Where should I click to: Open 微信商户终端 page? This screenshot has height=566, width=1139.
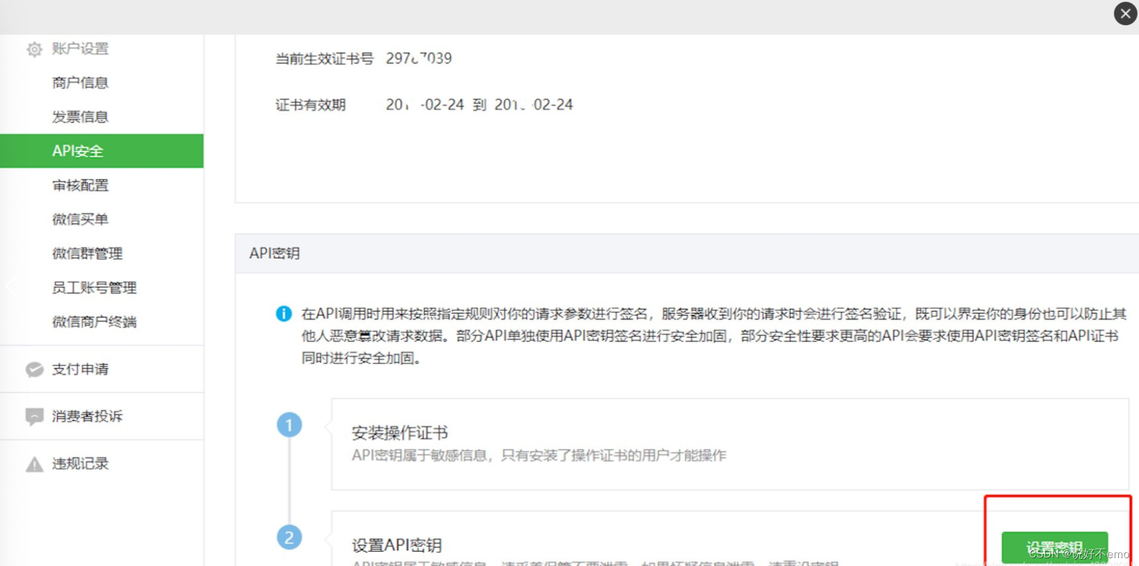(x=94, y=321)
